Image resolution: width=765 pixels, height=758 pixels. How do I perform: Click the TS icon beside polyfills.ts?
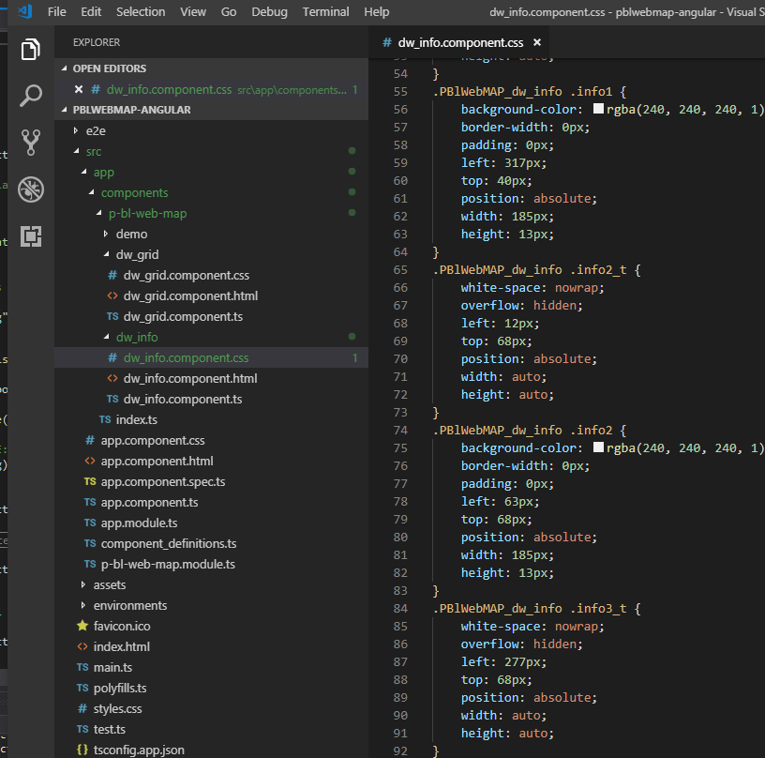(82, 688)
